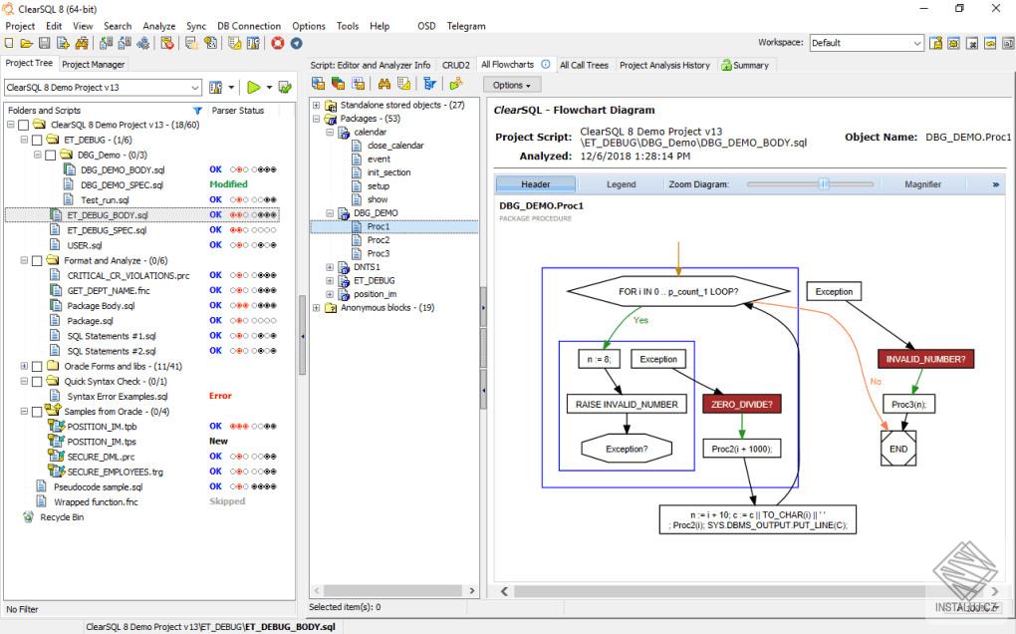This screenshot has height=634, width=1016.
Task: Click the Header button in the diagram bar
Action: click(x=535, y=184)
